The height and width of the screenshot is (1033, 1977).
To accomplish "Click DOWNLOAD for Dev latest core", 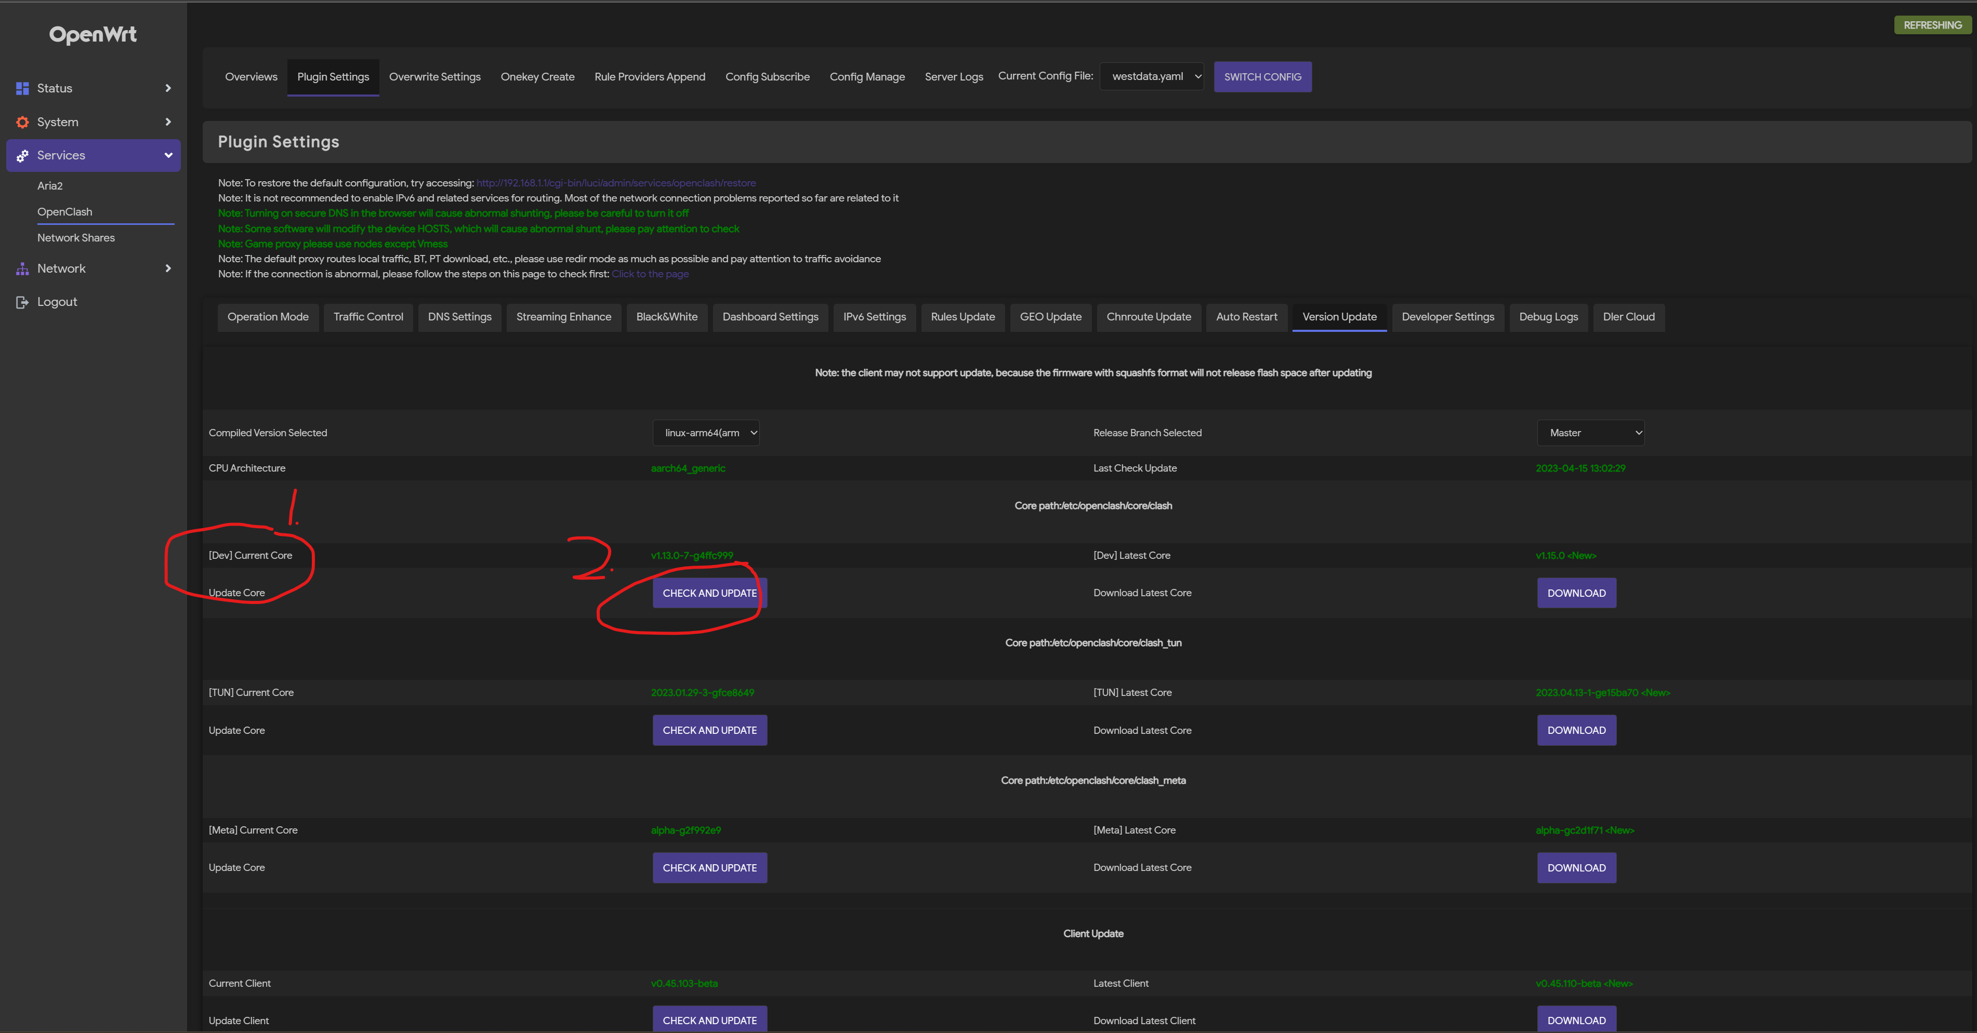I will coord(1576,593).
